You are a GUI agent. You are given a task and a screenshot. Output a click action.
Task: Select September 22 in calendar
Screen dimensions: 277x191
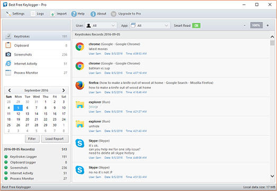tap(46, 120)
